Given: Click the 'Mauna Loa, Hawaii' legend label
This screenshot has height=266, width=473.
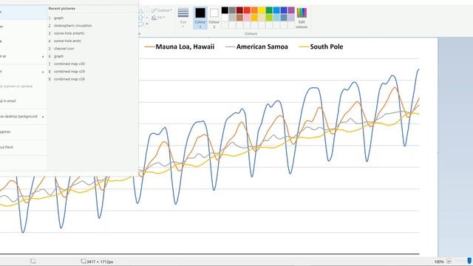Looking at the screenshot, I should click(185, 47).
